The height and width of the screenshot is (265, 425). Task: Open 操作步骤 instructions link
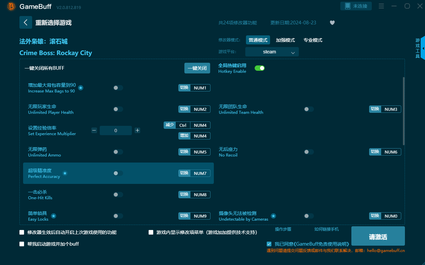(x=283, y=229)
